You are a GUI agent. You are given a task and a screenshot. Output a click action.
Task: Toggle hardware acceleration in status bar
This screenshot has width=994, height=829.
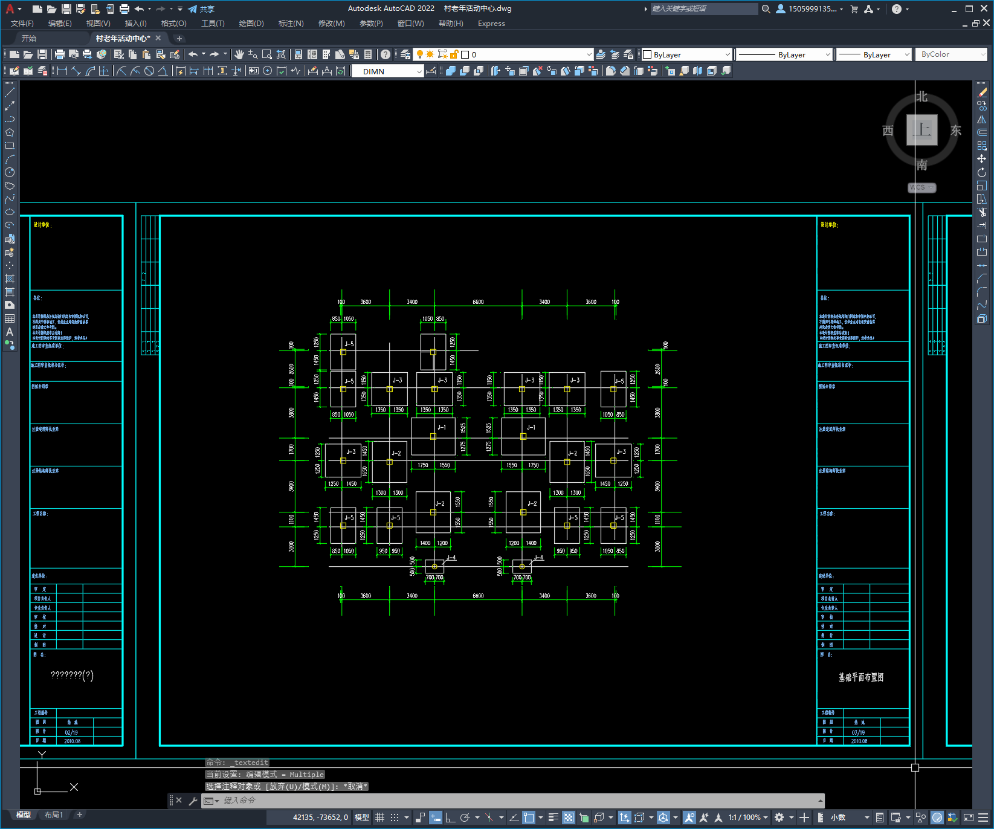click(x=937, y=818)
